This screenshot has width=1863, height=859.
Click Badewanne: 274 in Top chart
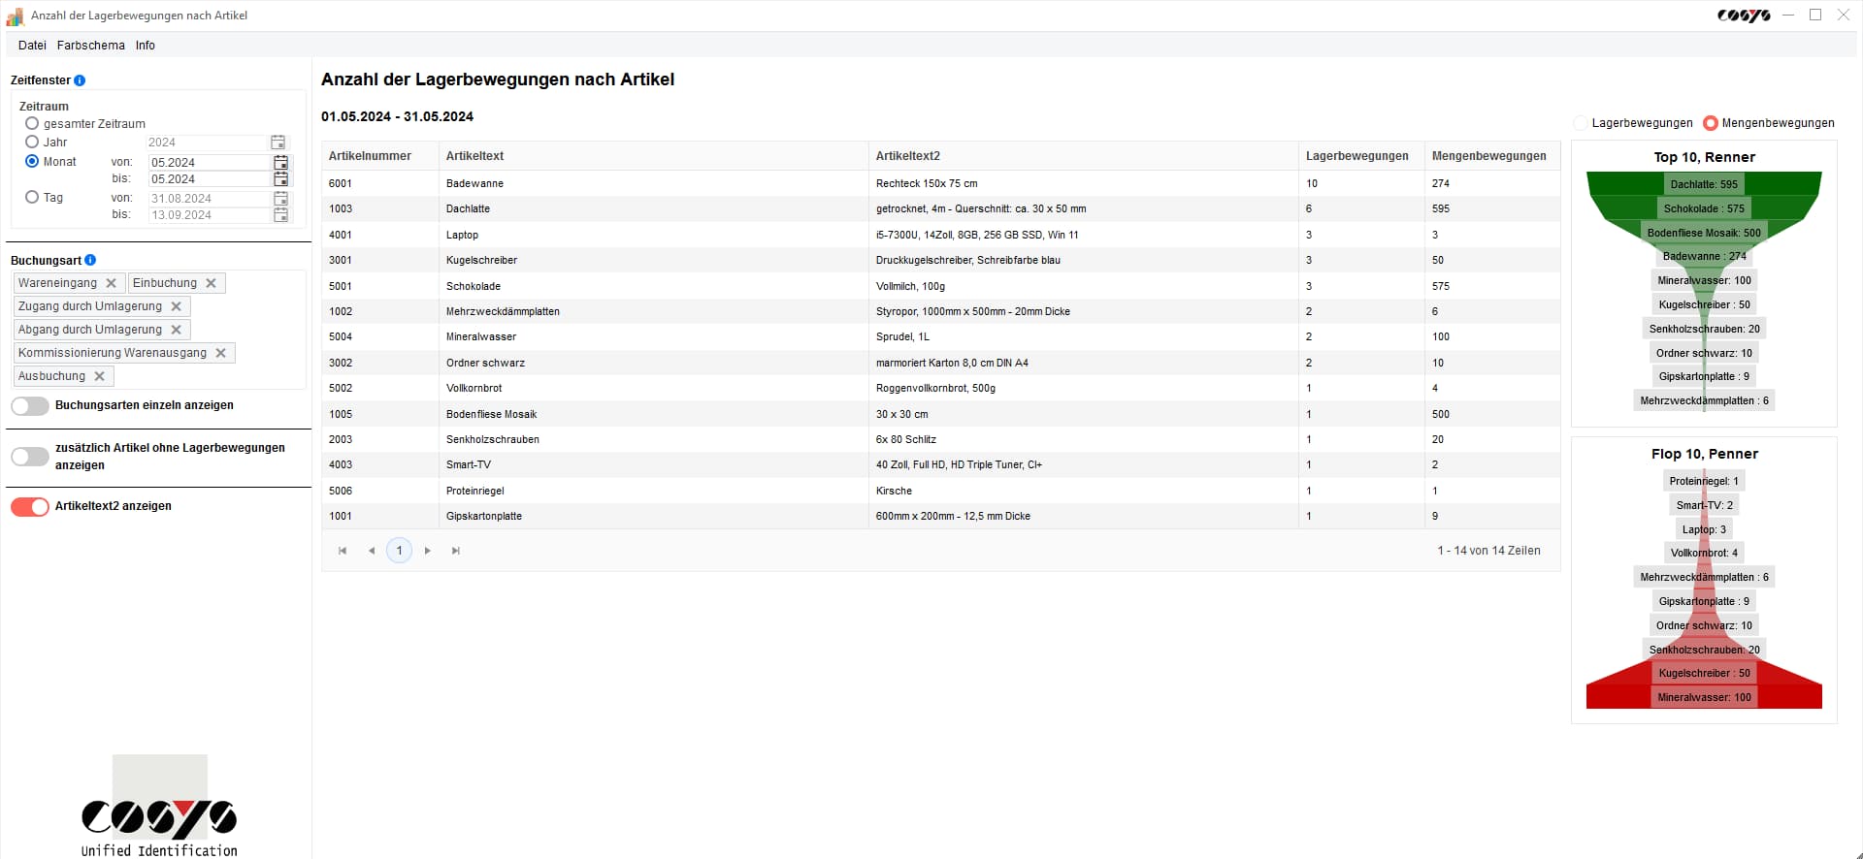pyautogui.click(x=1704, y=256)
